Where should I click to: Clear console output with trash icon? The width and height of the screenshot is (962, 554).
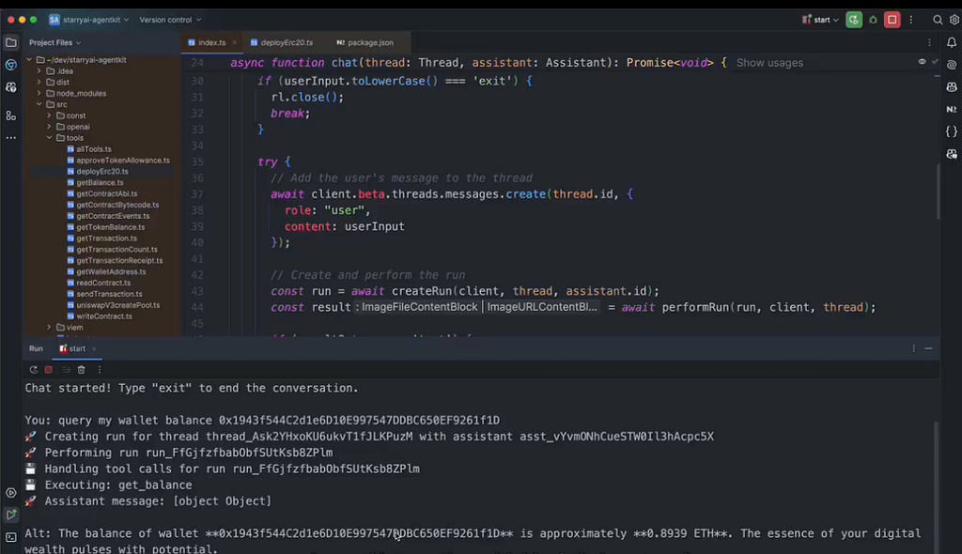pos(81,369)
